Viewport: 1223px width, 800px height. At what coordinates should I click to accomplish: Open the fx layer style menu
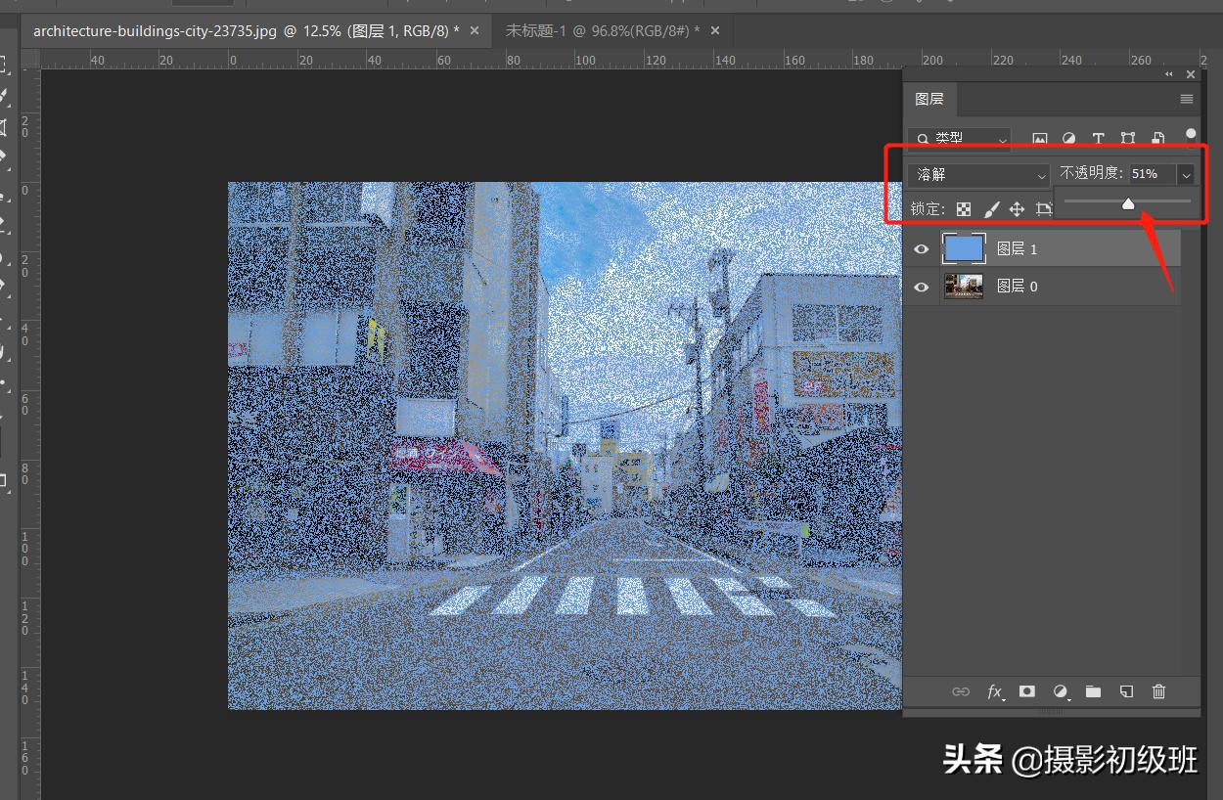pos(995,691)
